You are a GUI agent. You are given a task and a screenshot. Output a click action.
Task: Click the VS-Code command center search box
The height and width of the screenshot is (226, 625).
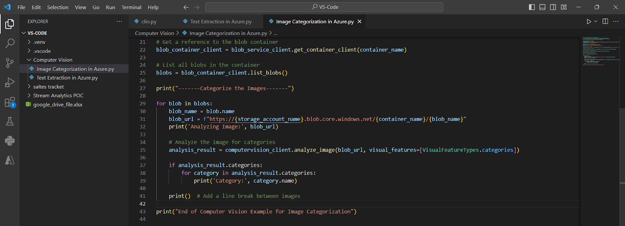[x=324, y=7]
